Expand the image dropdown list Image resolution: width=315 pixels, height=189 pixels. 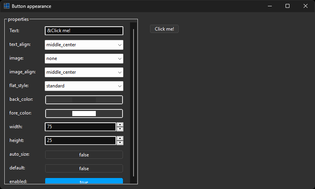point(84,58)
